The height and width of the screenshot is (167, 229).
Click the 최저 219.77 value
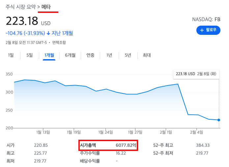click(x=40, y=161)
